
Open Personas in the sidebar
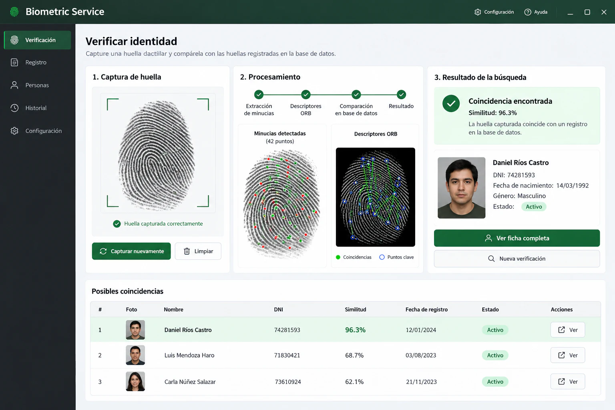coord(38,85)
